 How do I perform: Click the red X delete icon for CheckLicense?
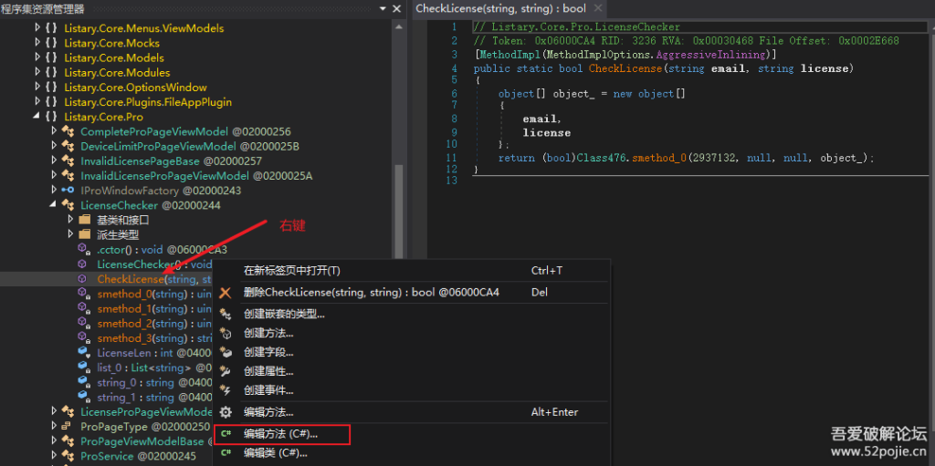coord(226,293)
